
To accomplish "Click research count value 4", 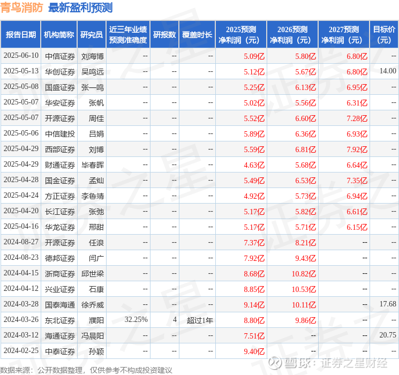I will coord(175,319).
